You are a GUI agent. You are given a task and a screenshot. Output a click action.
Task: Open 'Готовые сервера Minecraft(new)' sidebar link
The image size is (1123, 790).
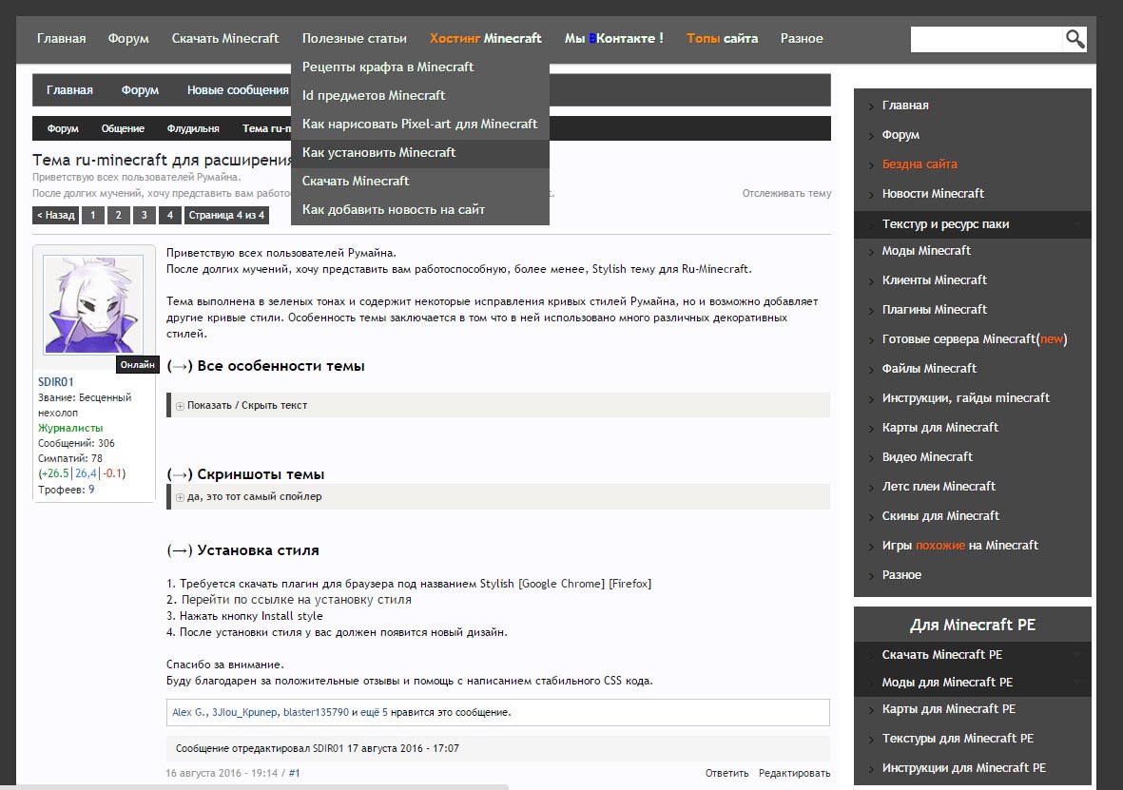coord(975,338)
